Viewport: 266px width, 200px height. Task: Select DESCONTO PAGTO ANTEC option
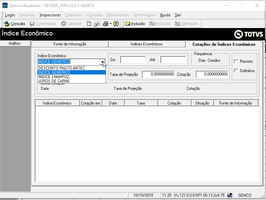tap(72, 68)
